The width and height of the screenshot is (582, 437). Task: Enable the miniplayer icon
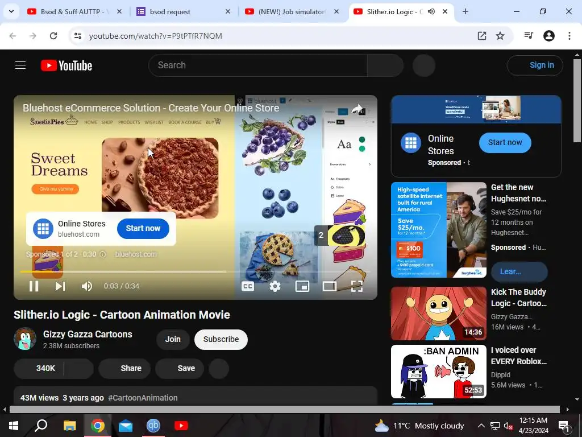(x=302, y=286)
